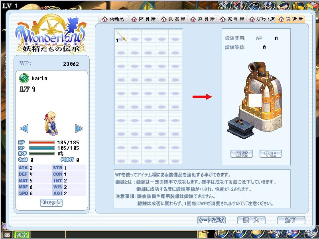Click the DEF stat label
Image resolution: width=319 pixels, height=239 pixels.
click(x=23, y=174)
